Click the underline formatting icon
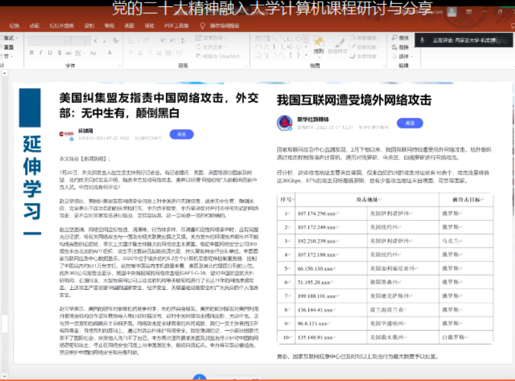Image resolution: width=515 pixels, height=381 pixels. [50, 53]
